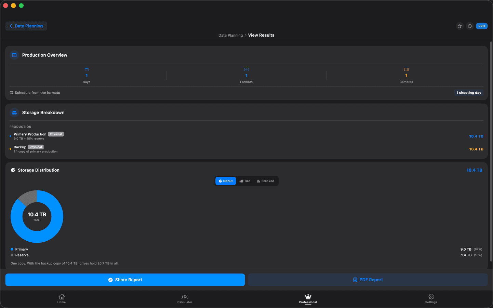This screenshot has height=308, width=493.
Task: Click the gray Reserve legend dot
Action: pos(12,255)
